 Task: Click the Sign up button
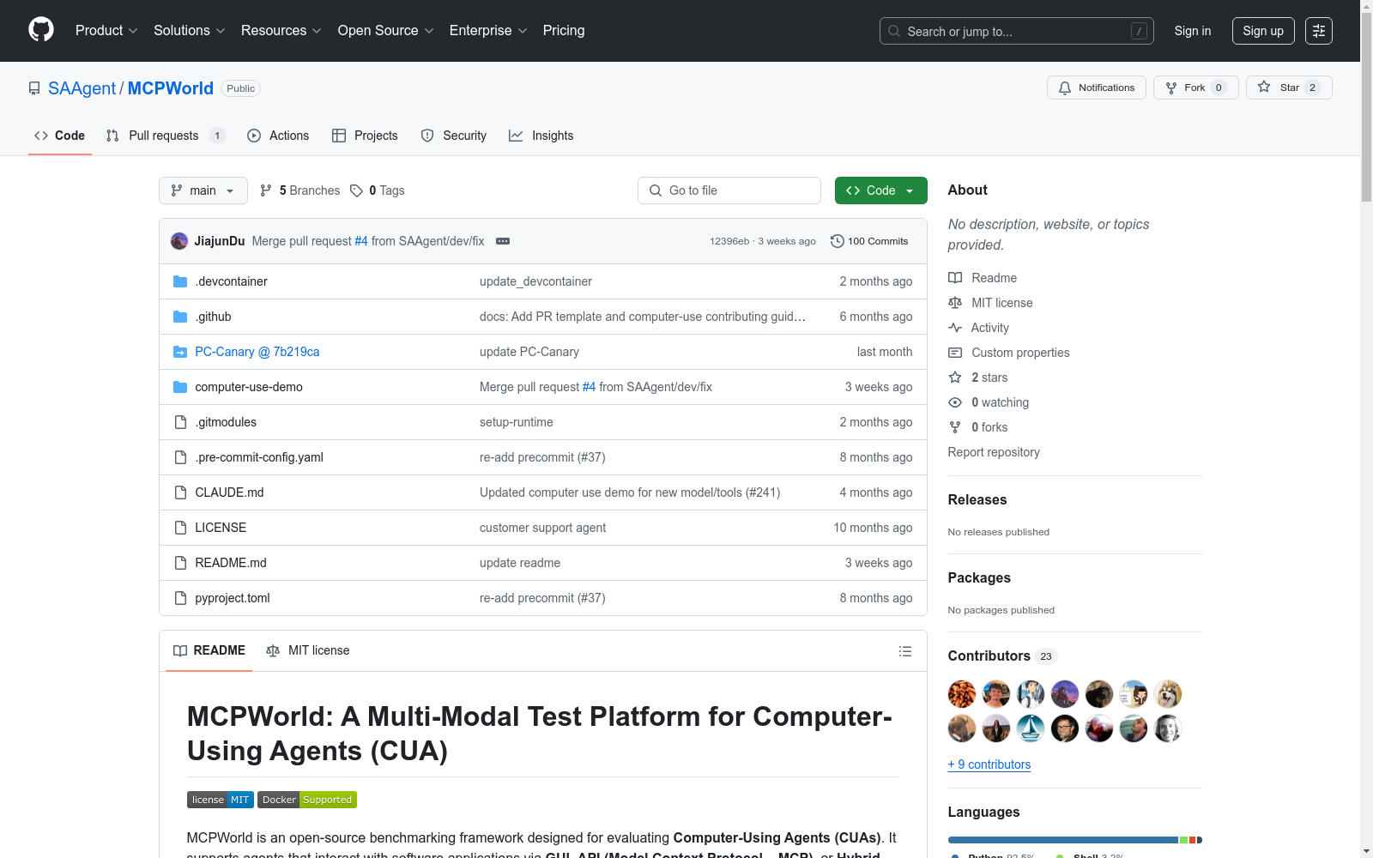point(1263,31)
